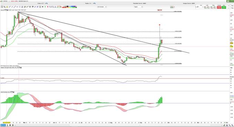Viewport: 234px width, 127px height.
Task: Pick the black left-pointing arrow tool
Action: click(42, 7)
